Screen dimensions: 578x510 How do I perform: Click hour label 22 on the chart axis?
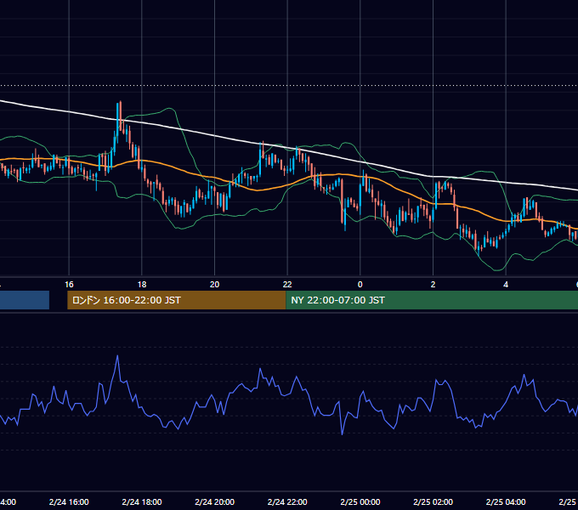pos(287,285)
